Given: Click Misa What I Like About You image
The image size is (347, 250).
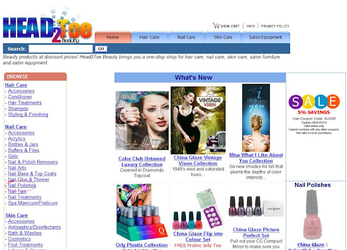Looking at the screenshot, I should [x=256, y=117].
